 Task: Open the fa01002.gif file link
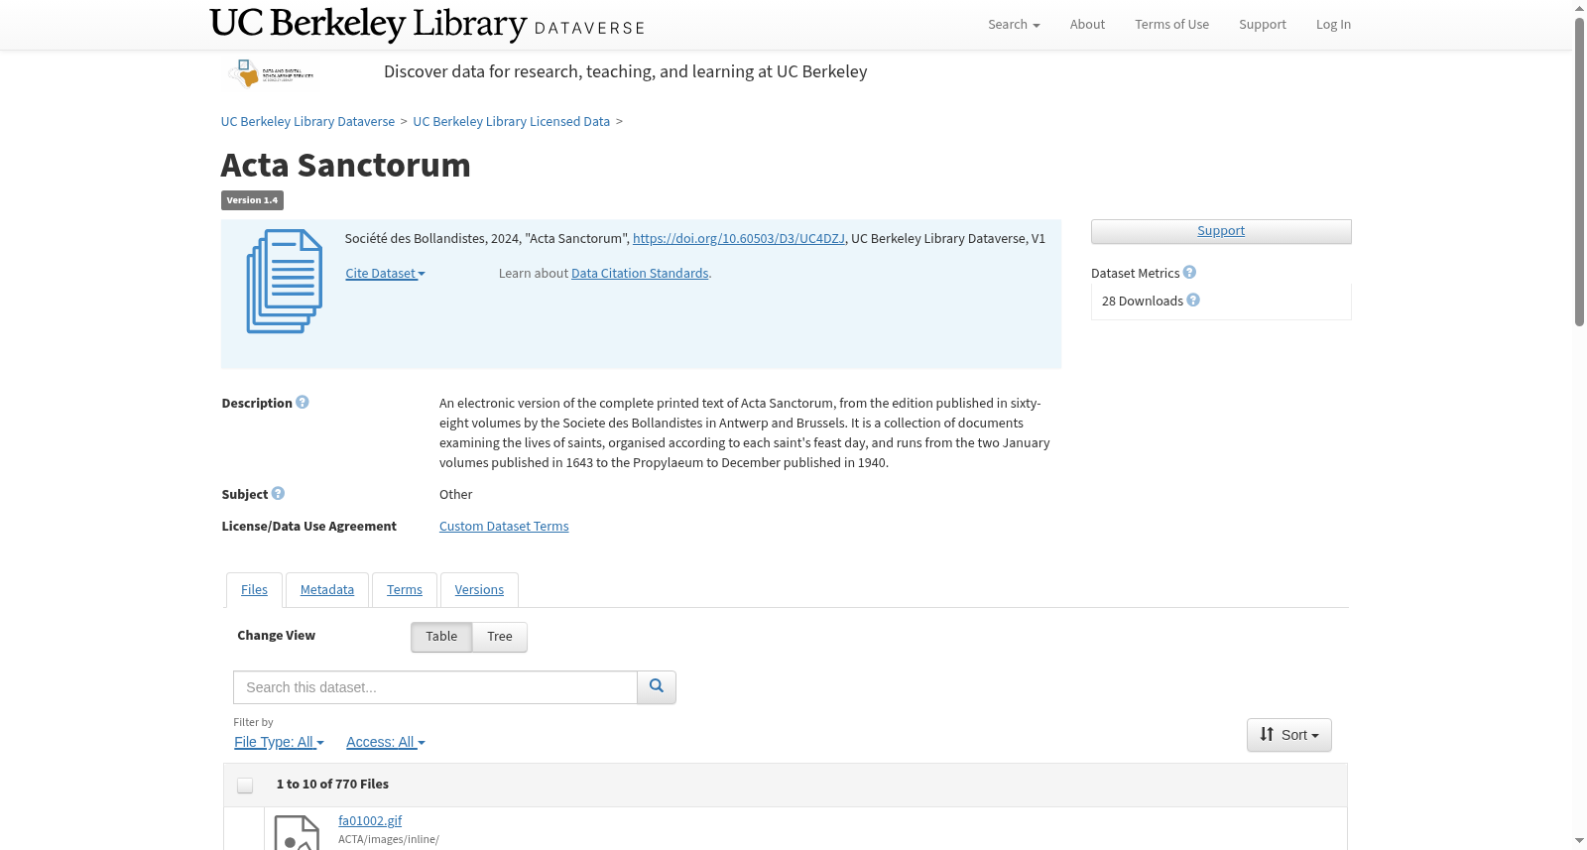tap(370, 821)
